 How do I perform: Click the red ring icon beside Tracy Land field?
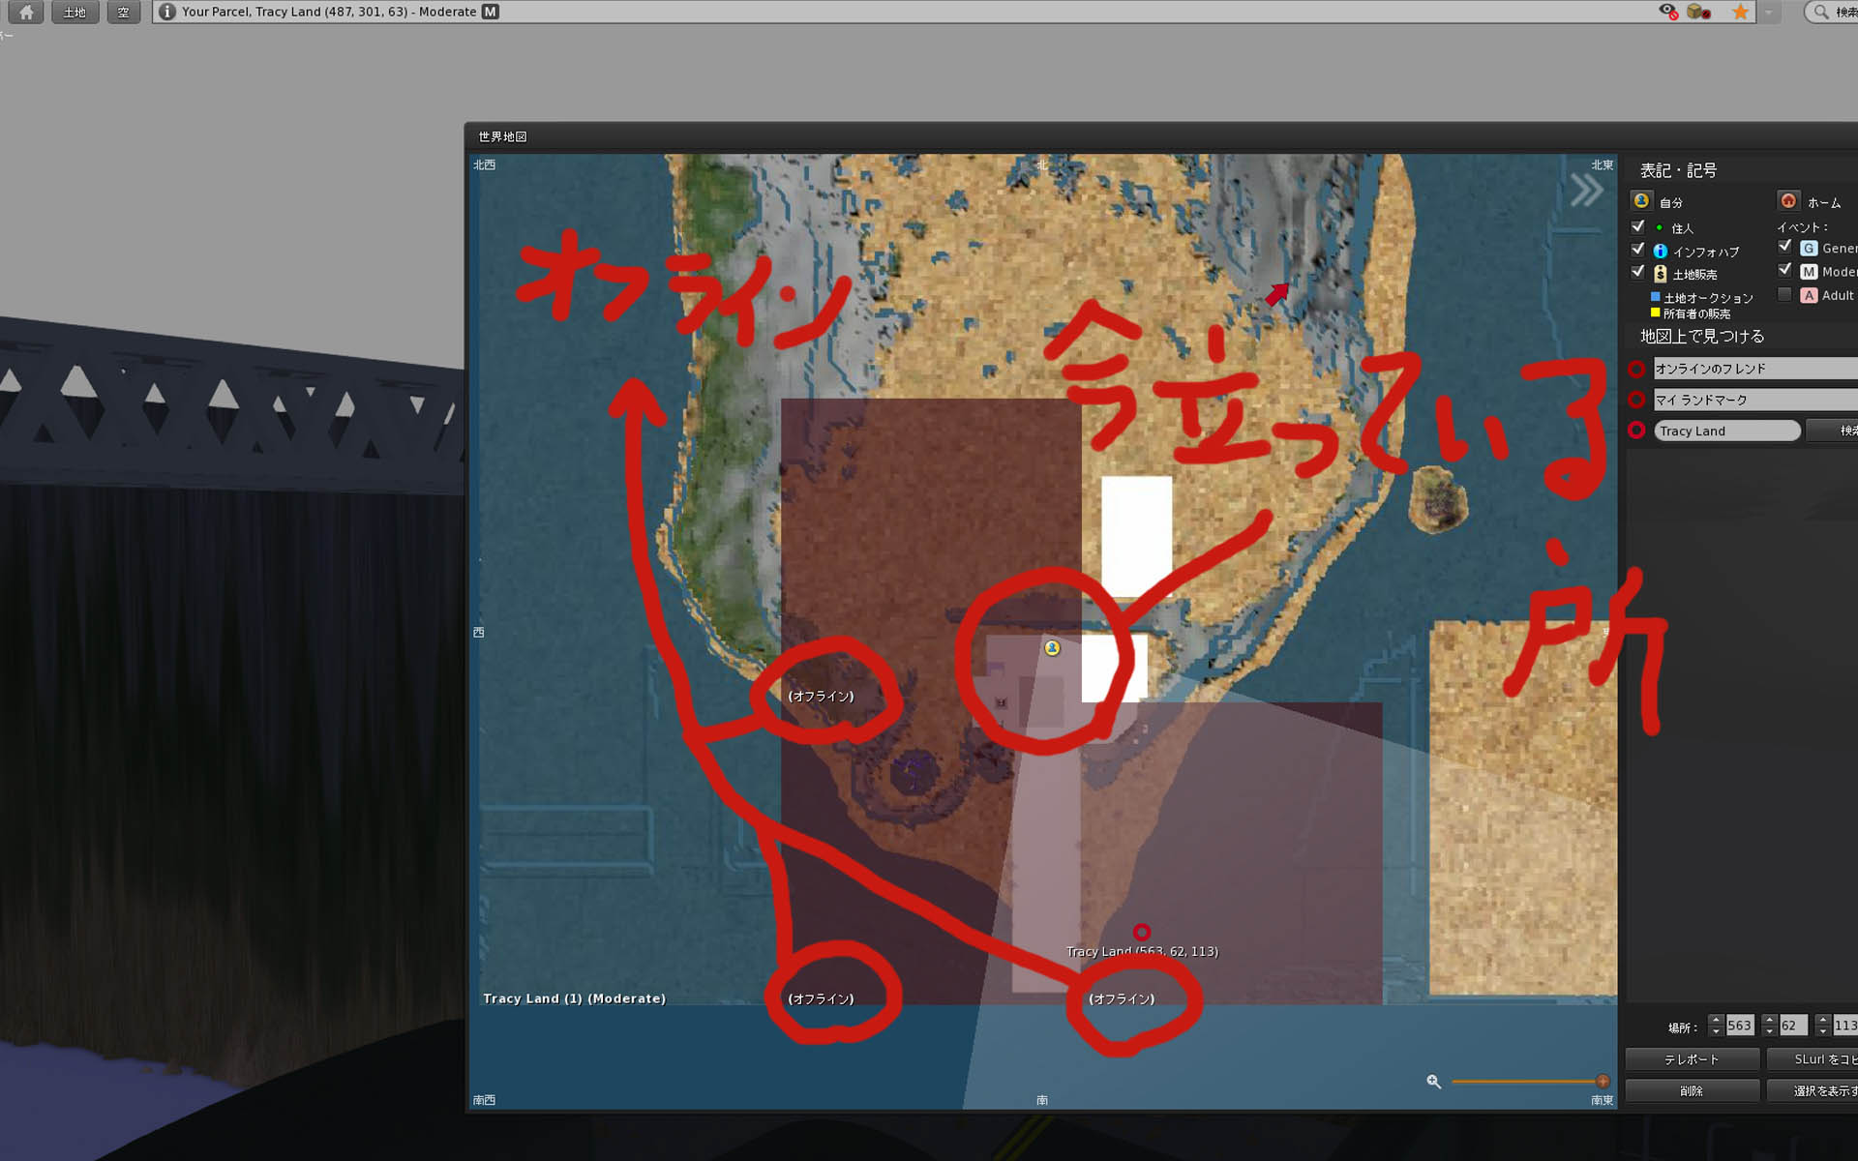[1636, 431]
